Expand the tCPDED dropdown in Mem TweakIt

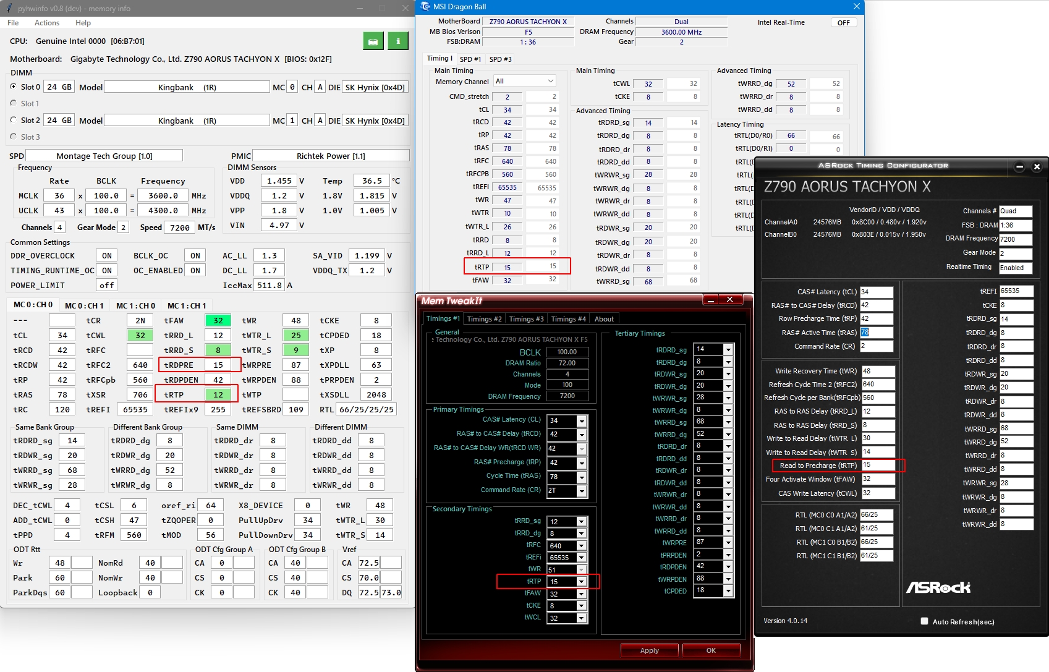(728, 590)
